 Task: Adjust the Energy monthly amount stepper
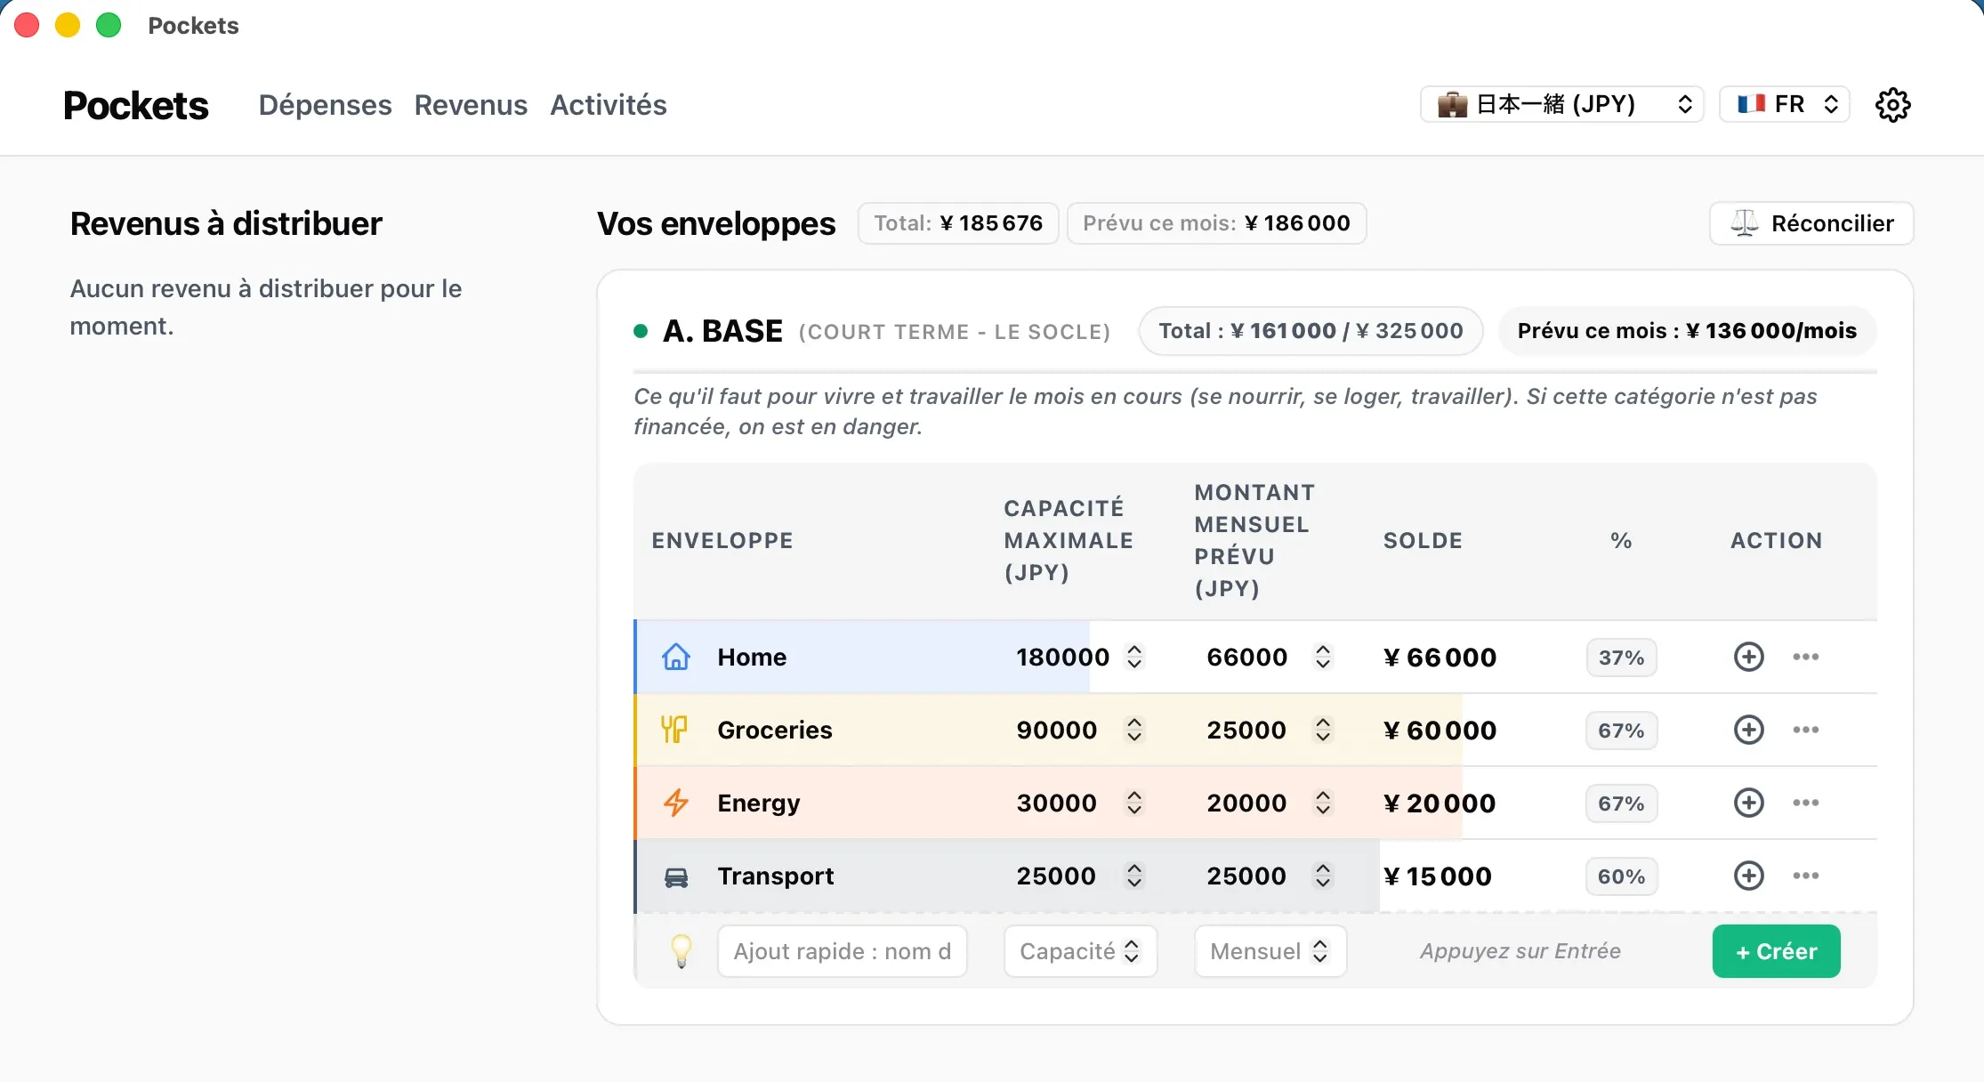click(1324, 803)
